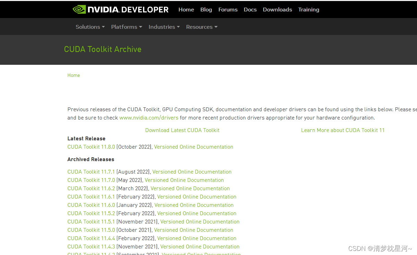Open documentation link for CUDA 11.4.3
417x255 pixels.
pos(200,247)
